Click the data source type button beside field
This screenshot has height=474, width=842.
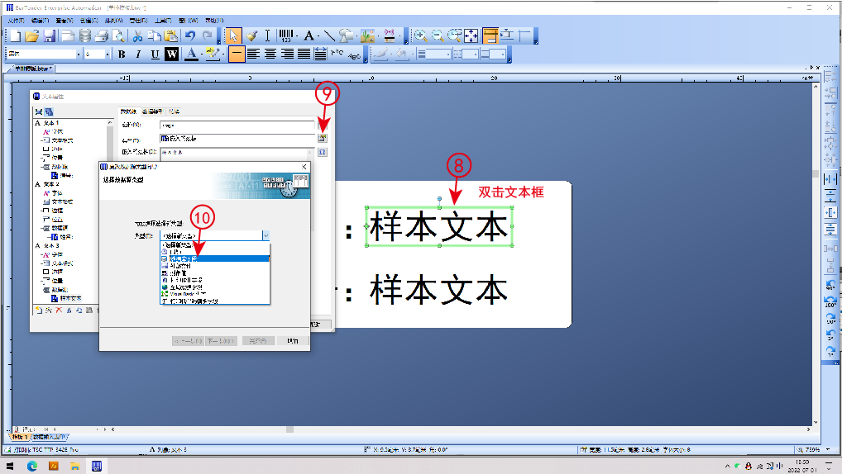coord(323,139)
